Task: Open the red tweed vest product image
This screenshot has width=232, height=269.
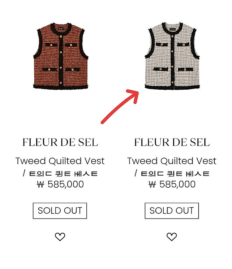Action: (61, 56)
